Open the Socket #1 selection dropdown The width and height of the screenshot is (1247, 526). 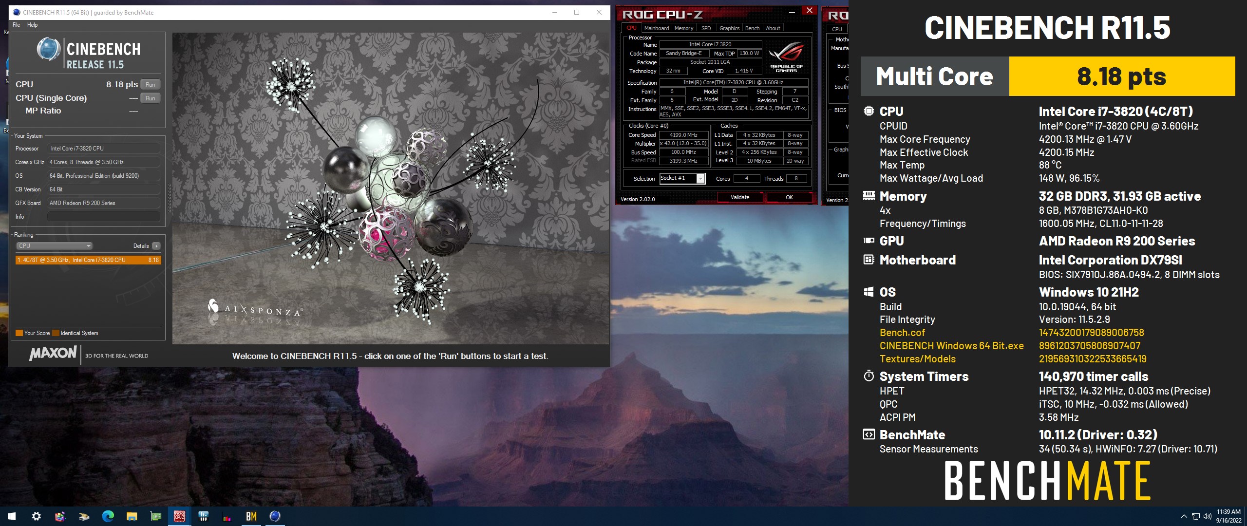682,178
